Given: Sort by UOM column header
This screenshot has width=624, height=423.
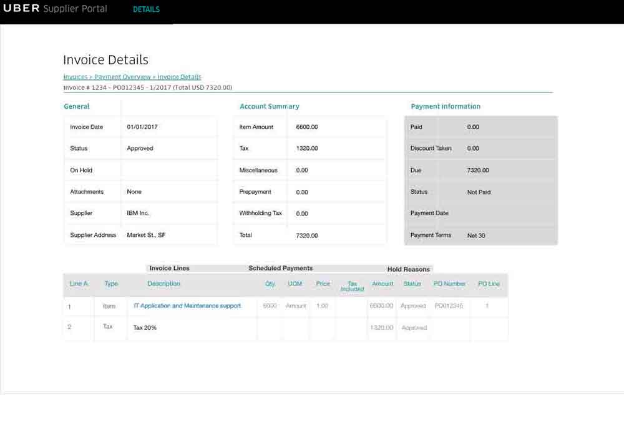Looking at the screenshot, I should (x=295, y=284).
